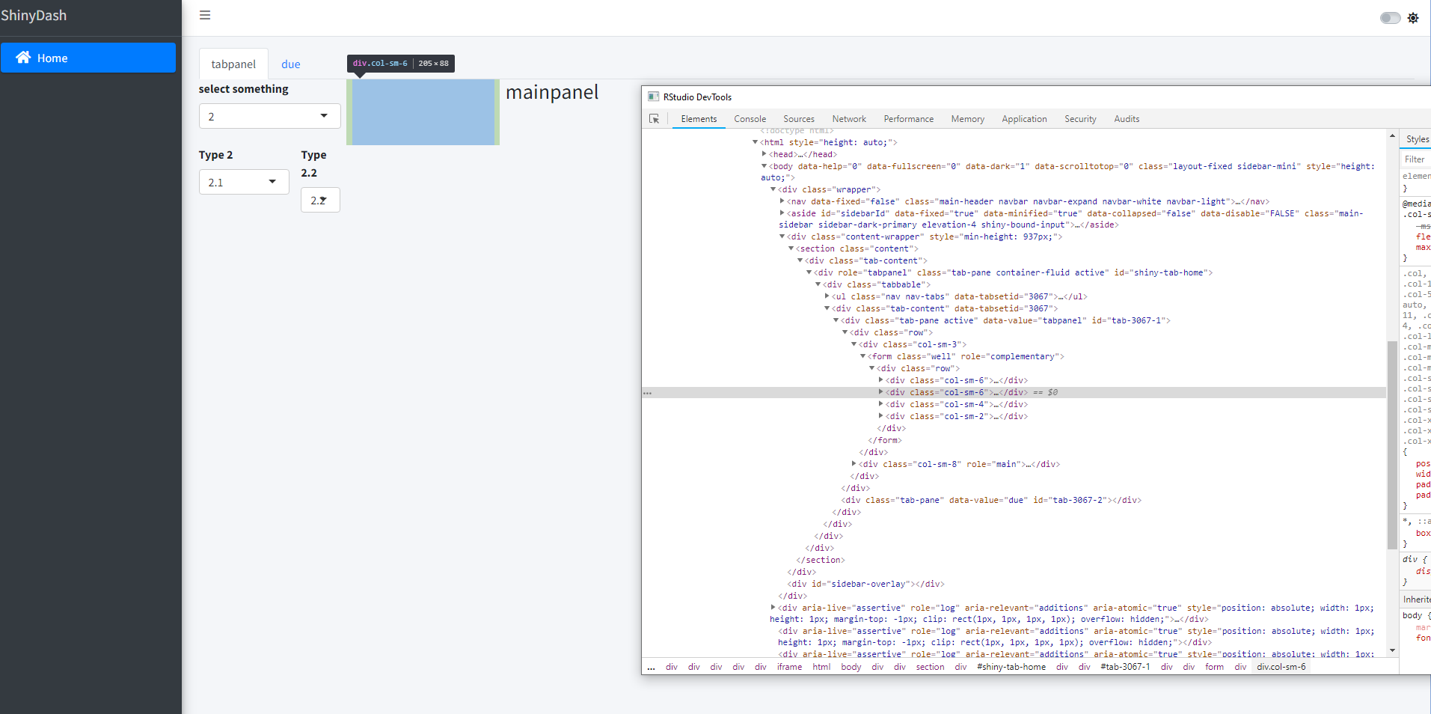Switch to the 'due' tab
Viewport: 1431px width, 714px height.
coord(290,64)
